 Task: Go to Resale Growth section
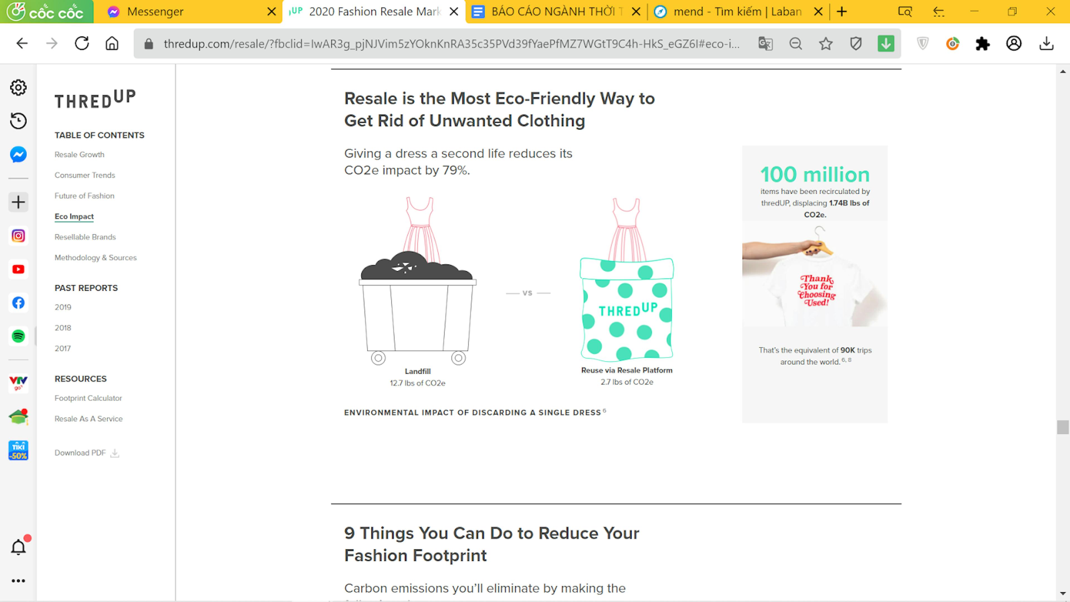(79, 155)
